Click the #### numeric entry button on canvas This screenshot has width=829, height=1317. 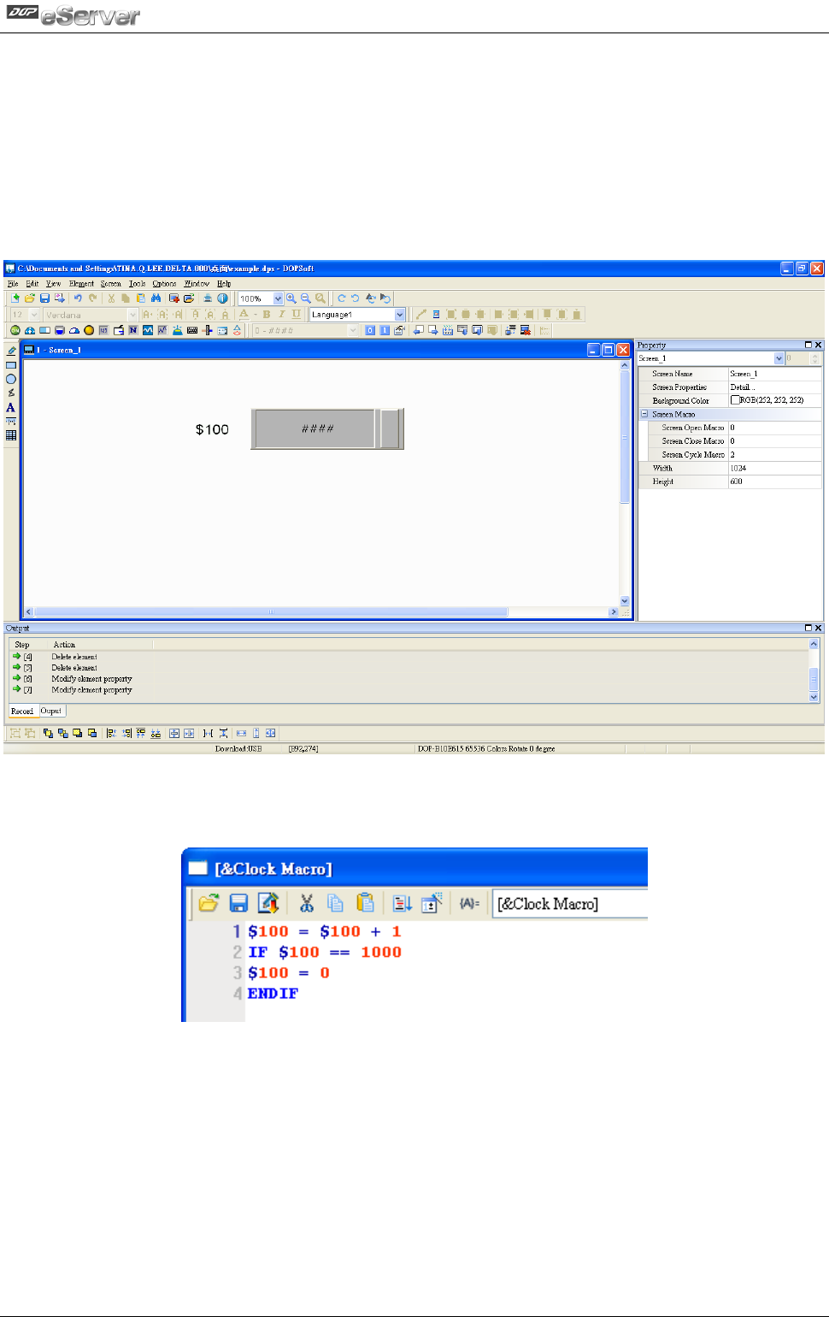point(326,428)
